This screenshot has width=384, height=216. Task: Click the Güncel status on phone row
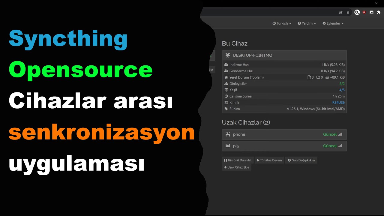point(330,134)
